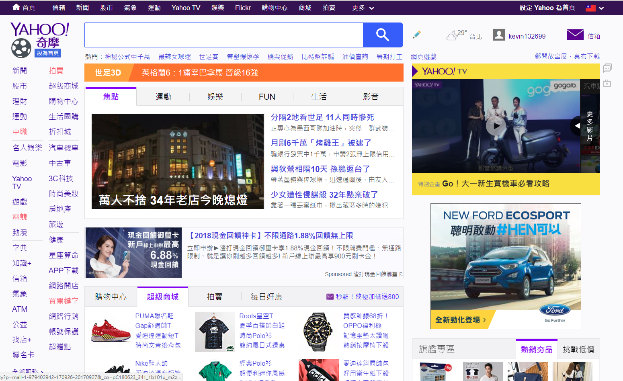Open headline 分隔2地看世足 11人同時慘死
623x381 pixels.
tap(322, 117)
